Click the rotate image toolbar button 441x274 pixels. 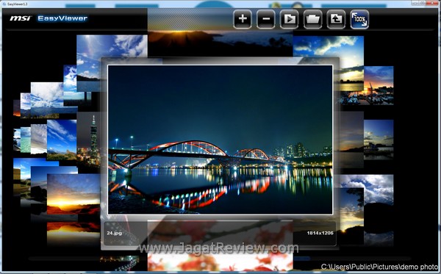pyautogui.click(x=336, y=19)
